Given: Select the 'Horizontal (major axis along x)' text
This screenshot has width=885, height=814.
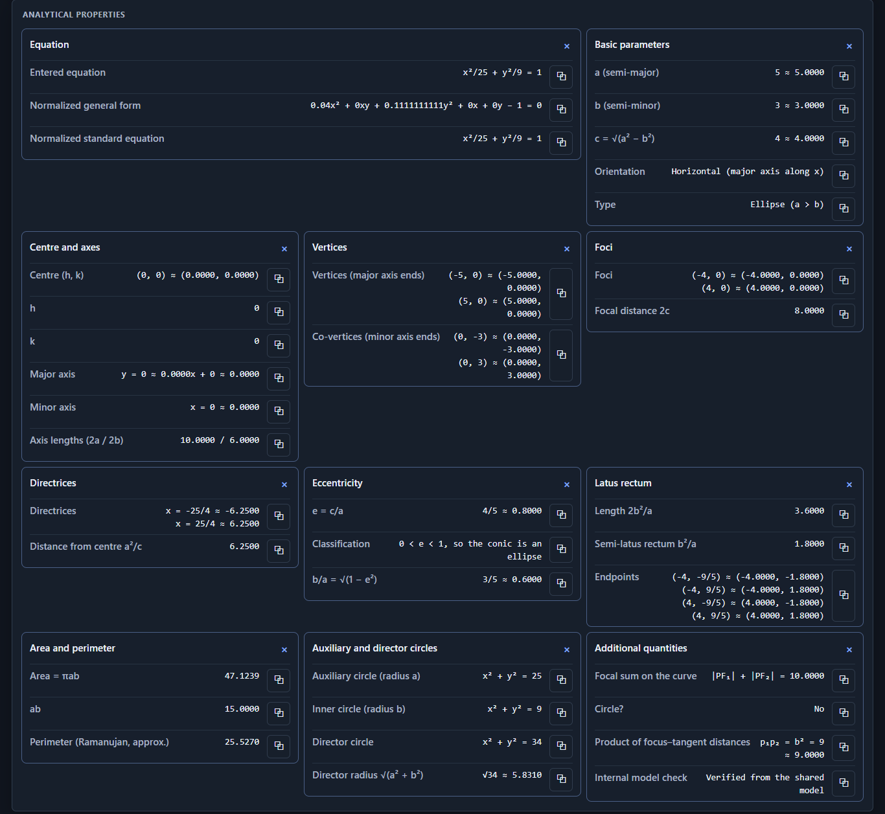Looking at the screenshot, I should click(748, 172).
